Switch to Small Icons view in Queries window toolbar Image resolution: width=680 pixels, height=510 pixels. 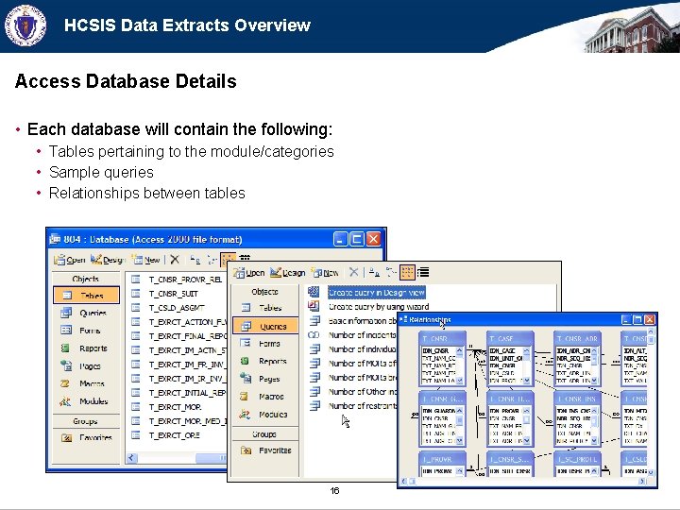tap(391, 272)
